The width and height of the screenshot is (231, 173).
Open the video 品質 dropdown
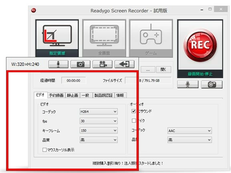pyautogui.click(x=98, y=140)
